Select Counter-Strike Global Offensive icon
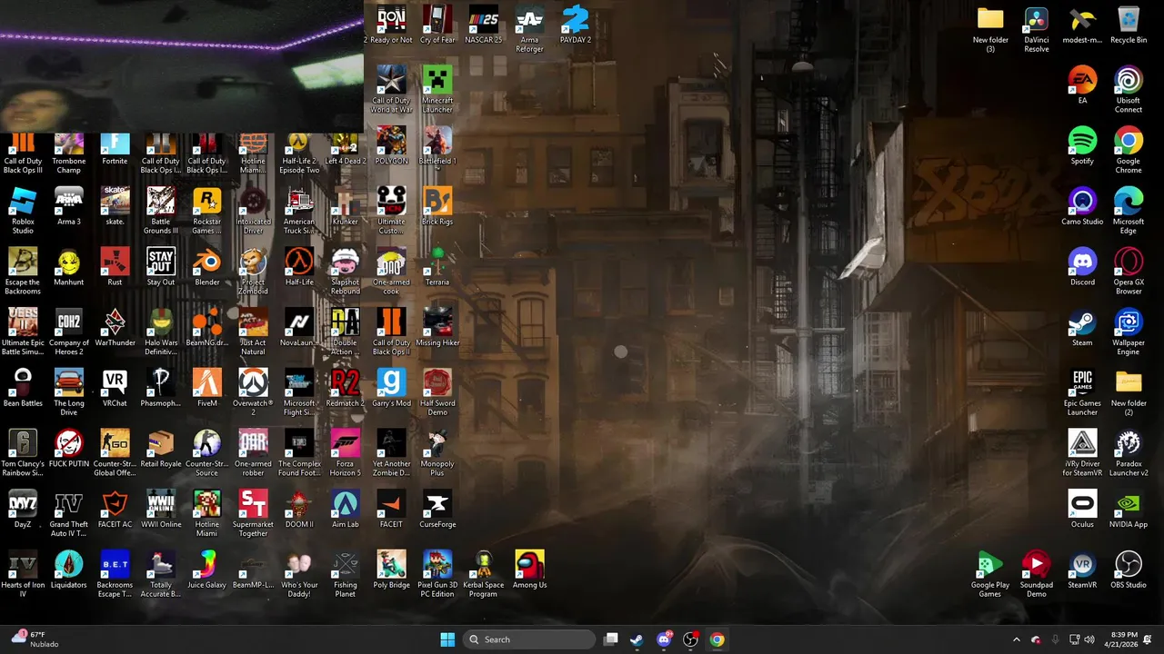1164x654 pixels. click(115, 452)
